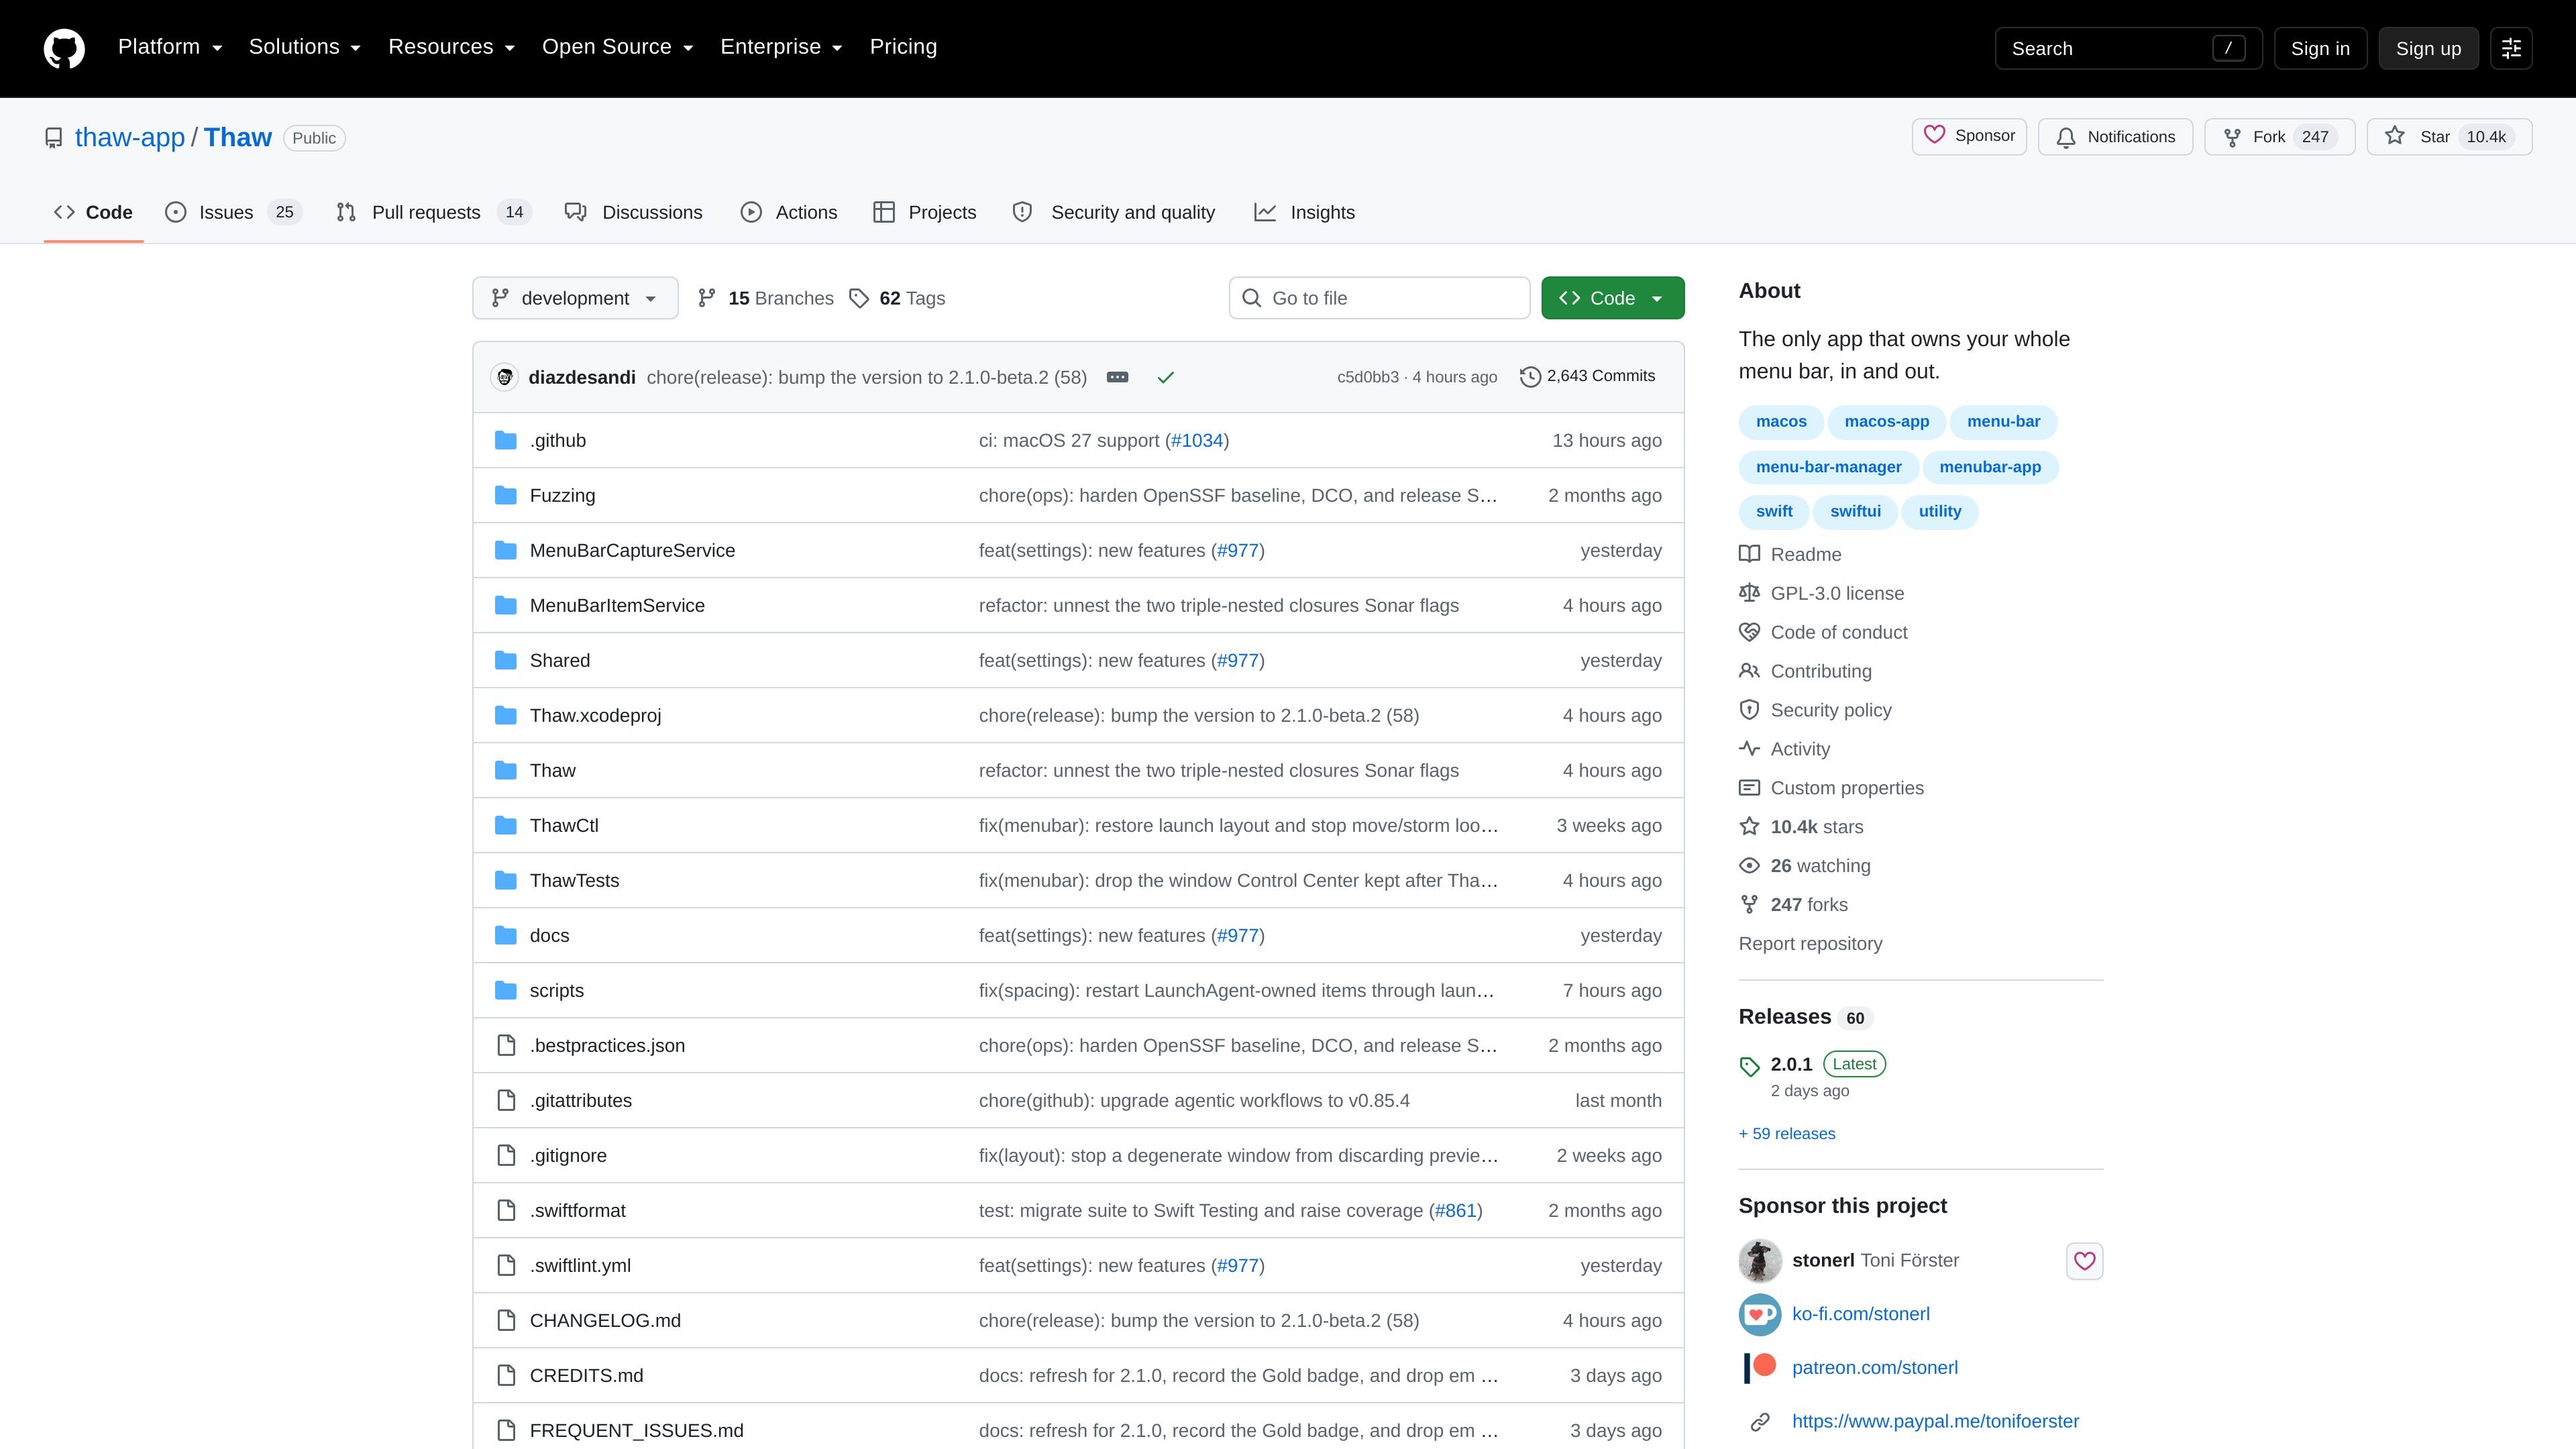Expand the Resources menu
This screenshot has height=1449, width=2576.
click(x=452, y=47)
